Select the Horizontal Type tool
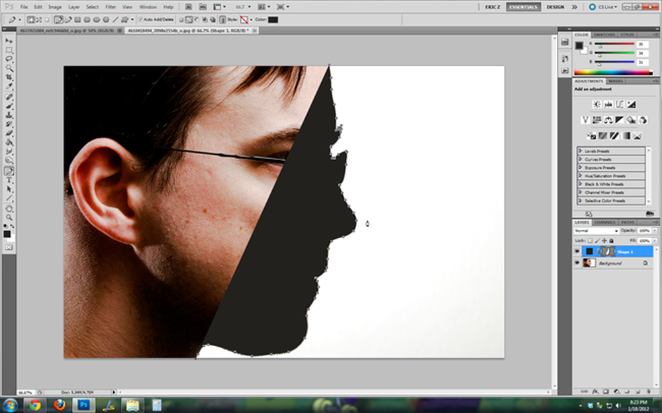 point(9,180)
